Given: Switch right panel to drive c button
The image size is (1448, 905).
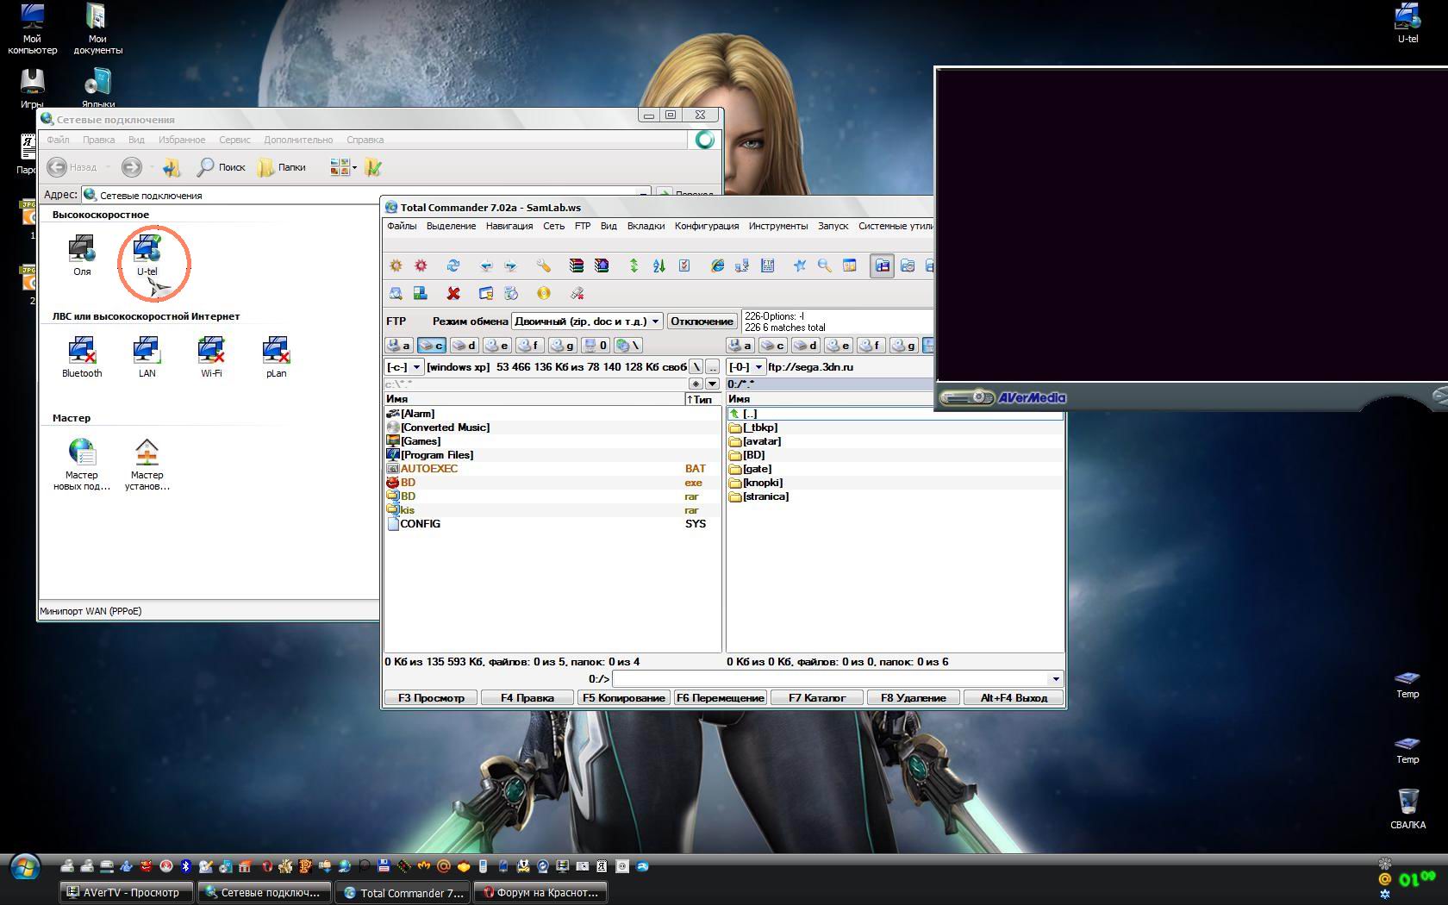Looking at the screenshot, I should (x=772, y=346).
